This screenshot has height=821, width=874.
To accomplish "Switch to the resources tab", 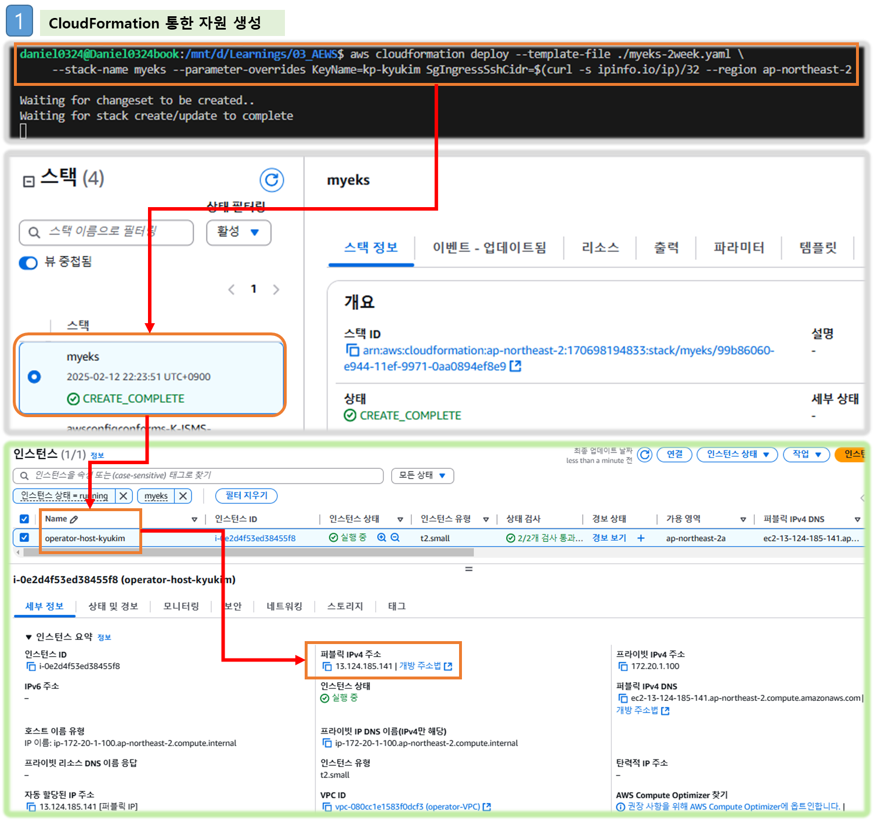I will pos(600,248).
